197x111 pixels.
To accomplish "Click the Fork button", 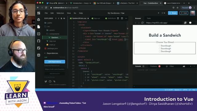I will 184,13.
